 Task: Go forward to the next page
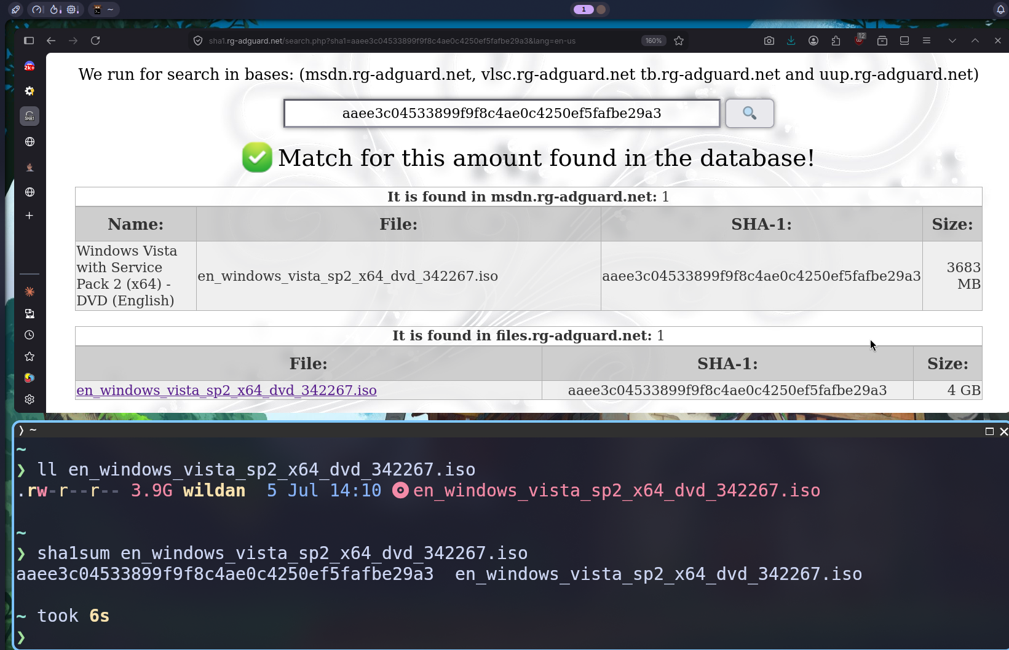click(x=73, y=41)
